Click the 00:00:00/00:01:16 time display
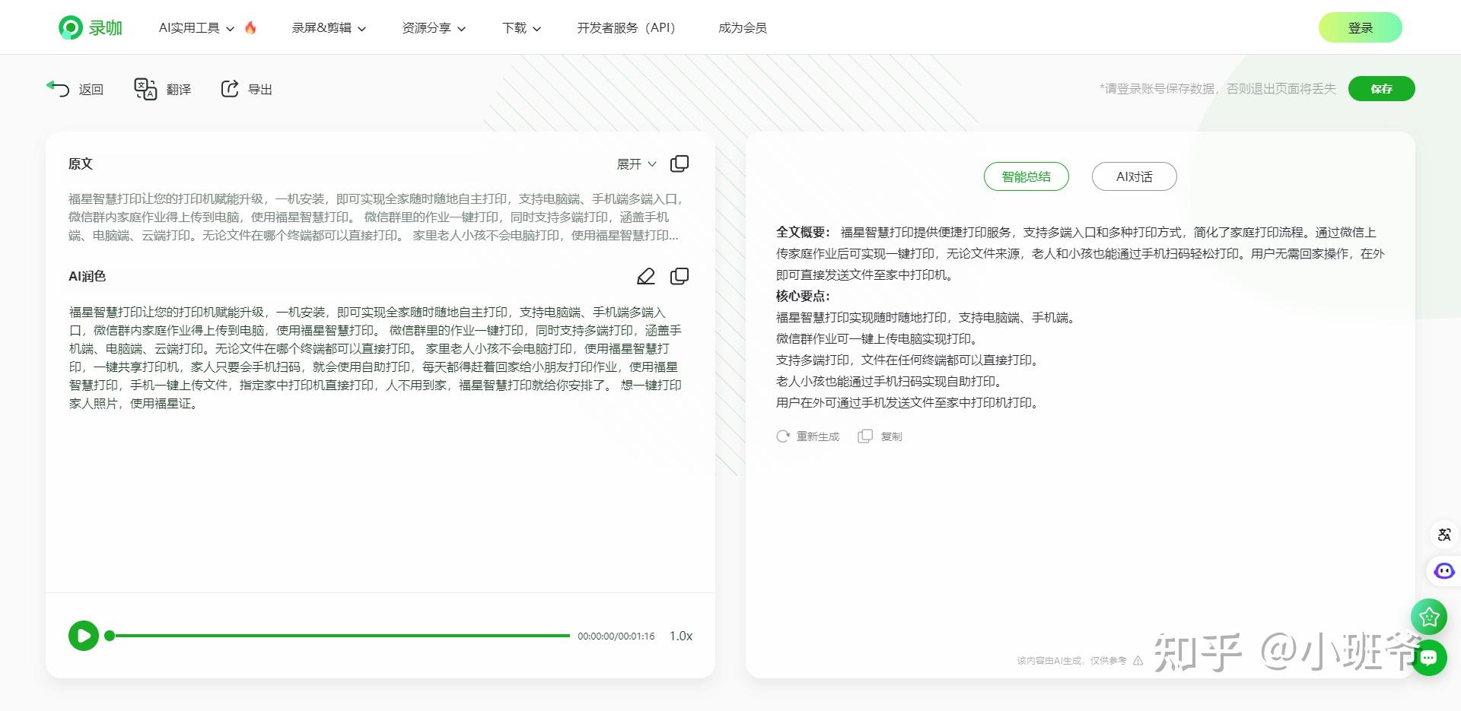Image resolution: width=1461 pixels, height=711 pixels. (616, 636)
